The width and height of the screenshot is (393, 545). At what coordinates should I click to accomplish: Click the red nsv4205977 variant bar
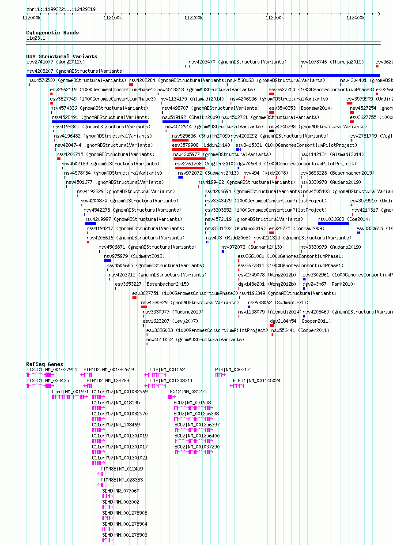[189, 159]
